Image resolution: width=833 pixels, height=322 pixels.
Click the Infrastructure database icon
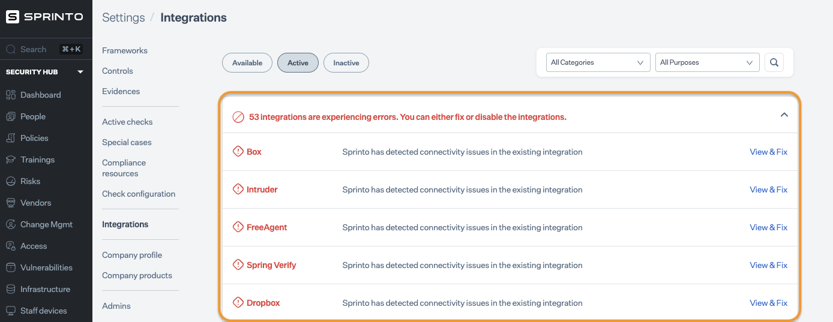pyautogui.click(x=11, y=289)
